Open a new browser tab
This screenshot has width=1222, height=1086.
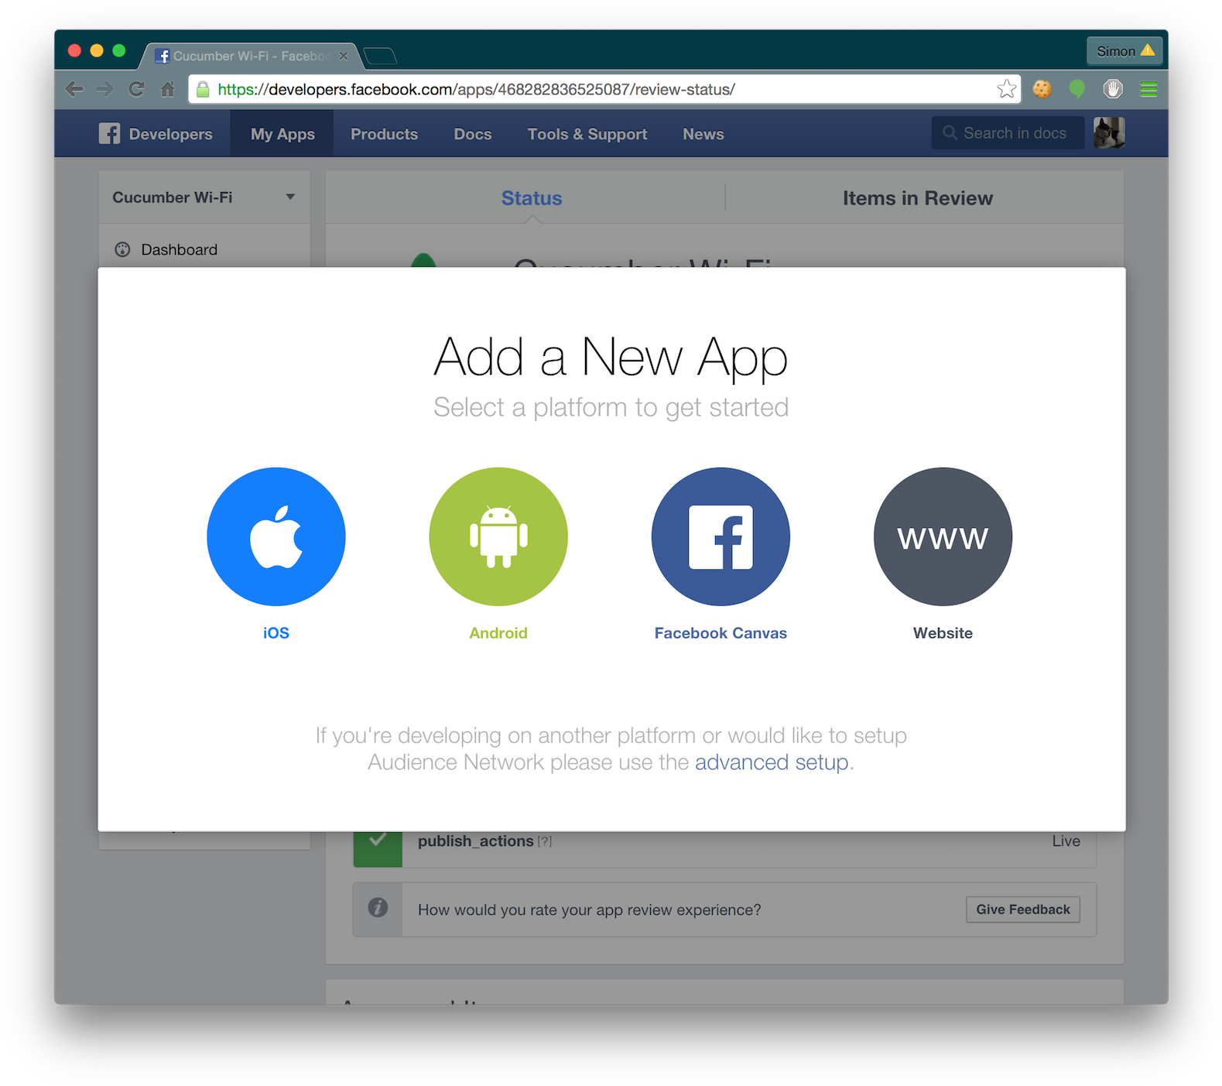click(x=380, y=56)
